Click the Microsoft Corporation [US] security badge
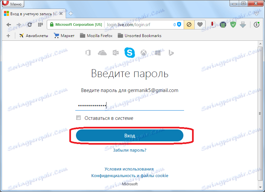 click(x=76, y=24)
